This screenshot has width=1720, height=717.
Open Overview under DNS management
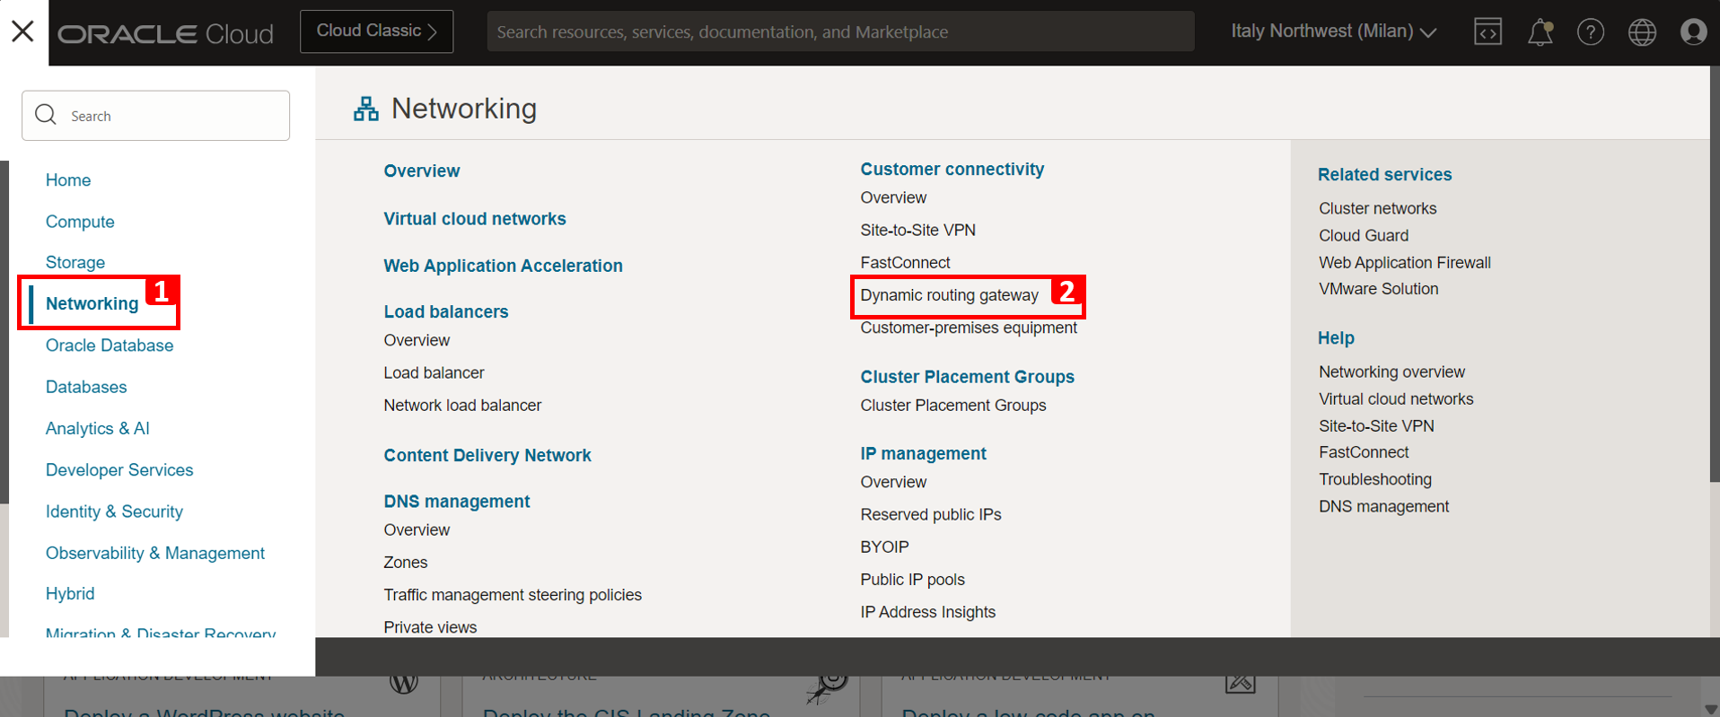click(417, 529)
